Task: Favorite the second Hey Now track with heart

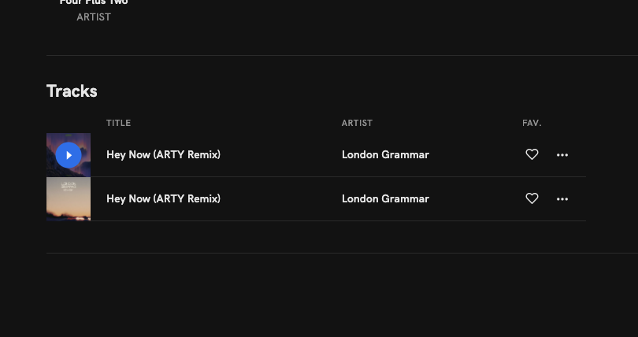Action: coord(532,199)
